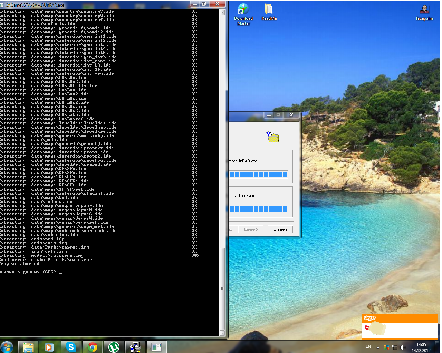
Task: Click the Windows Start button
Action: (x=7, y=347)
